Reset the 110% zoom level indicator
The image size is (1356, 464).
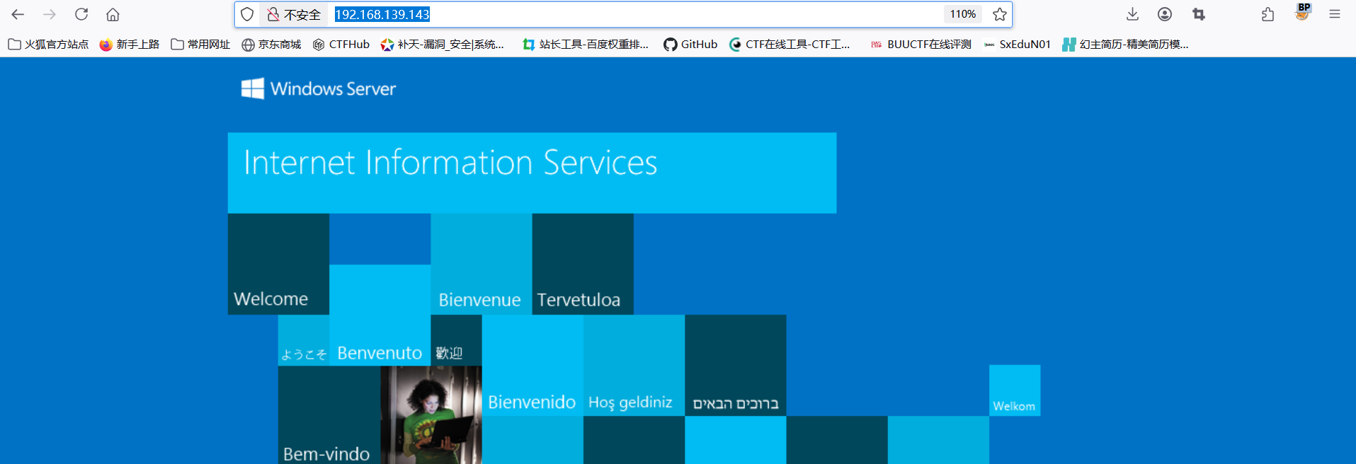tap(962, 14)
